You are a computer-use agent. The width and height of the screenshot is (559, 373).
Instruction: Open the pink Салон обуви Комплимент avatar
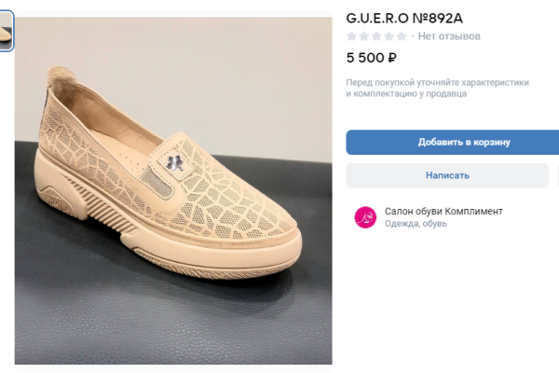tap(365, 217)
